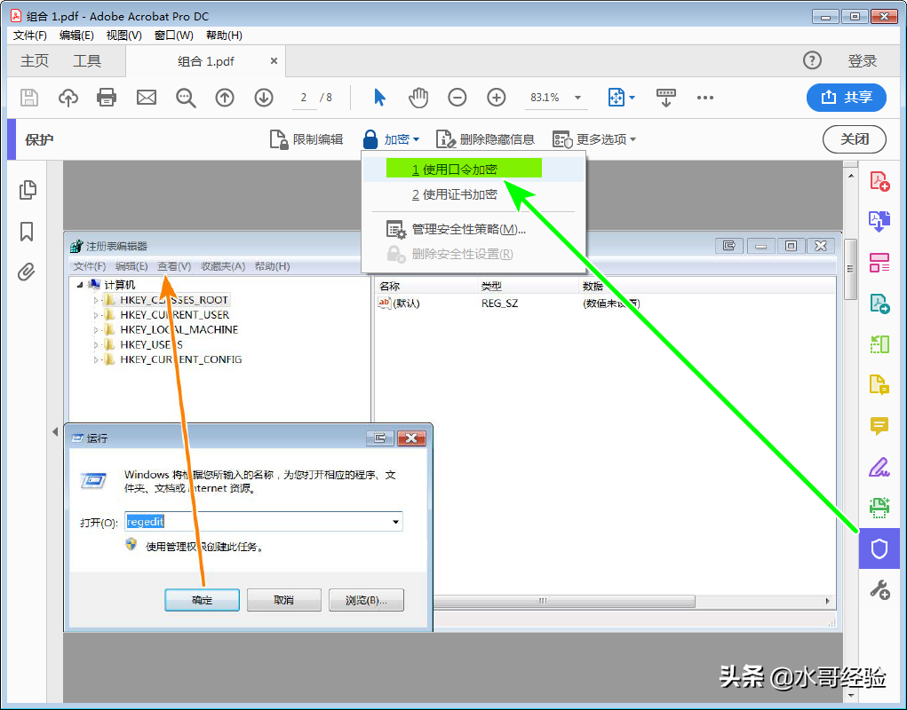Viewport: 907px width, 710px height.
Task: Expand HKEY_LOCAL_MACHINE tree node
Action: (x=95, y=330)
